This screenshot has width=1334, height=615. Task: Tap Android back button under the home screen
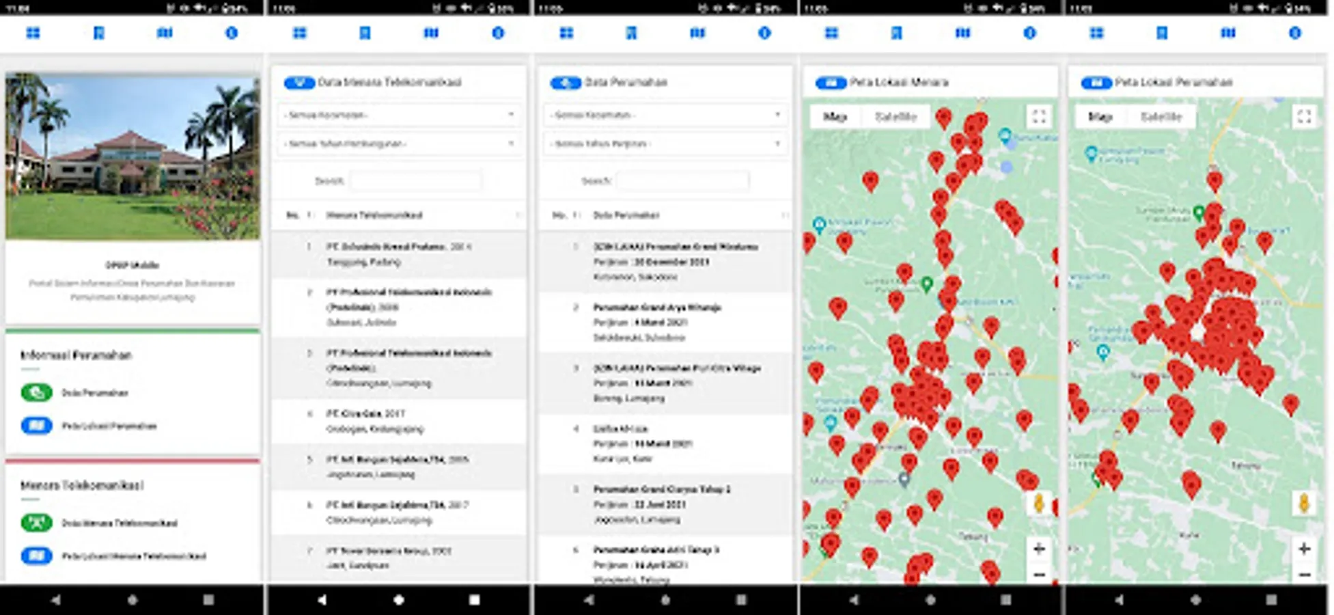56,600
